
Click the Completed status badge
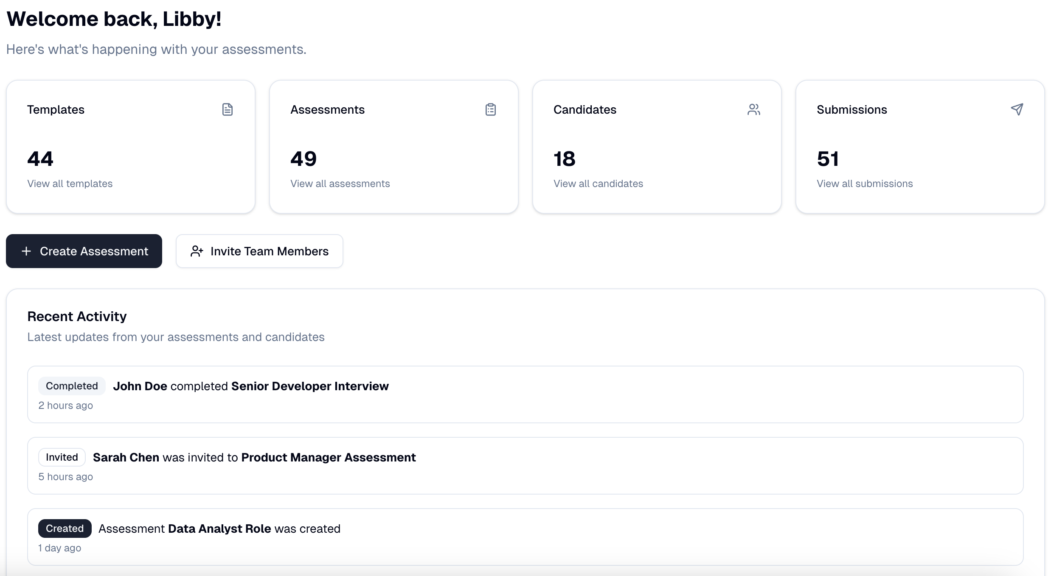tap(71, 386)
